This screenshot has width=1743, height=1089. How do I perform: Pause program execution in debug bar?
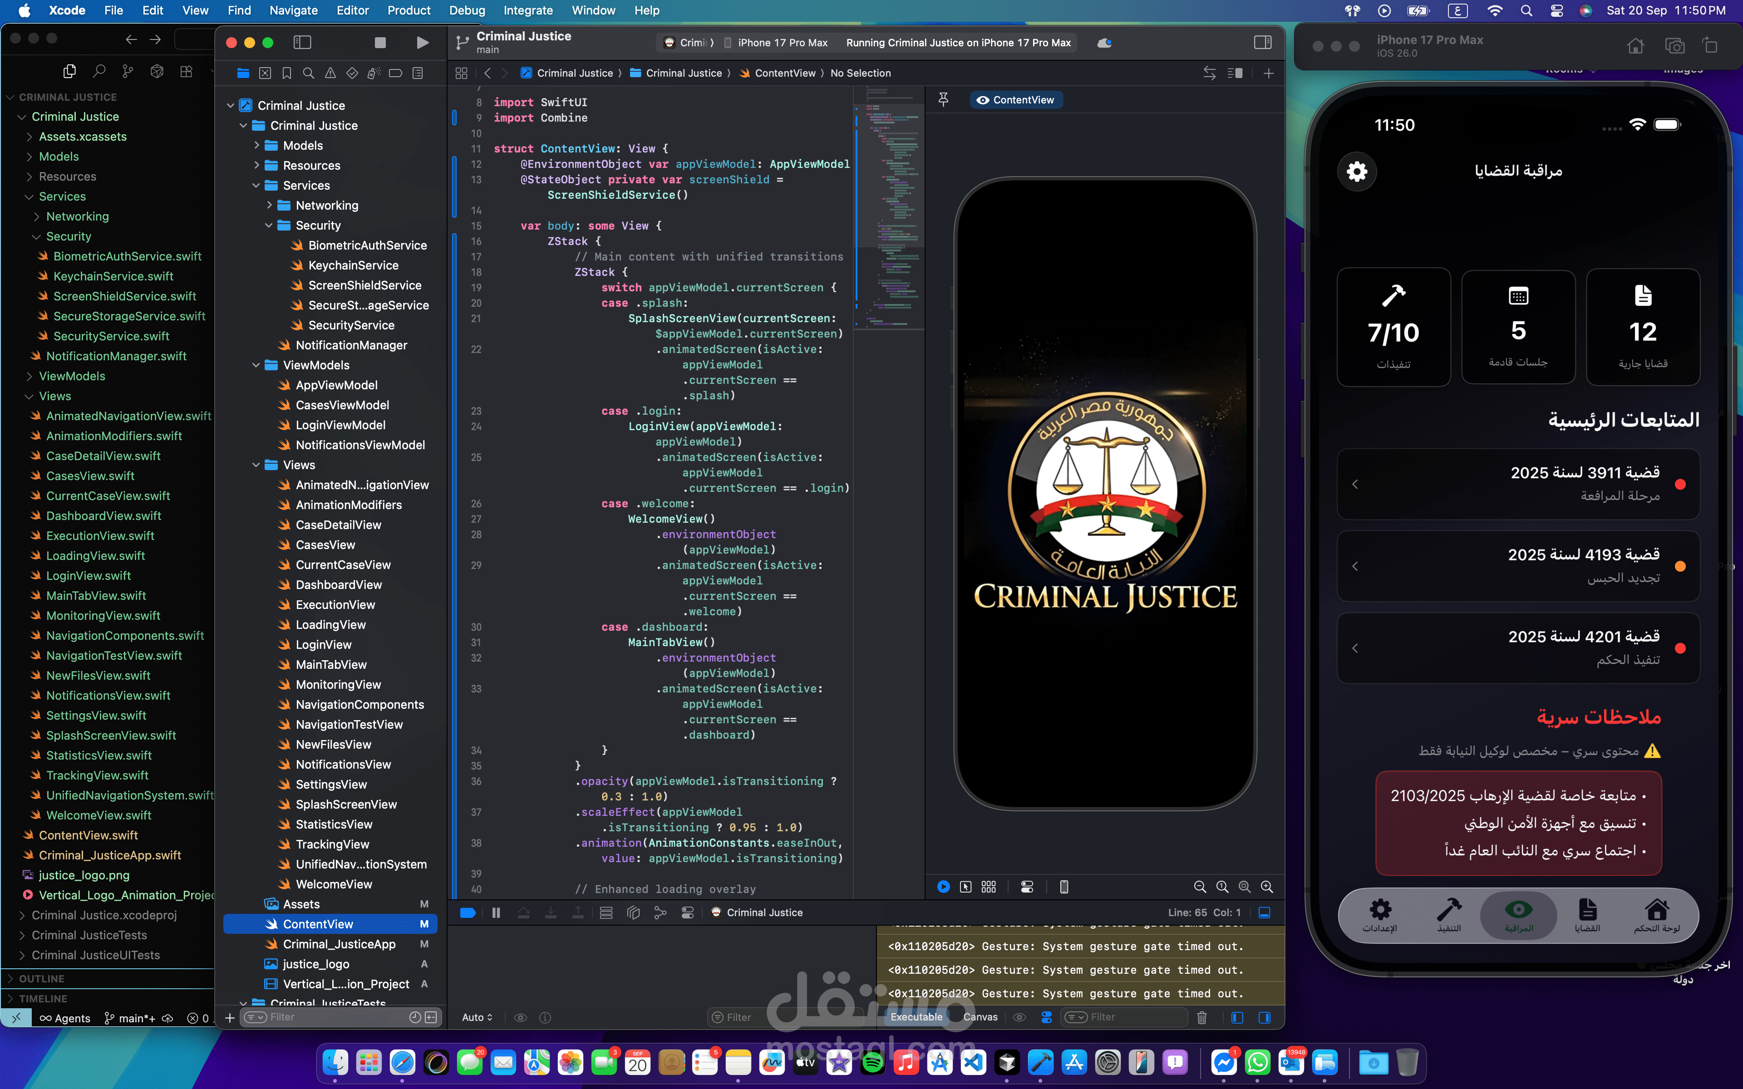click(496, 912)
